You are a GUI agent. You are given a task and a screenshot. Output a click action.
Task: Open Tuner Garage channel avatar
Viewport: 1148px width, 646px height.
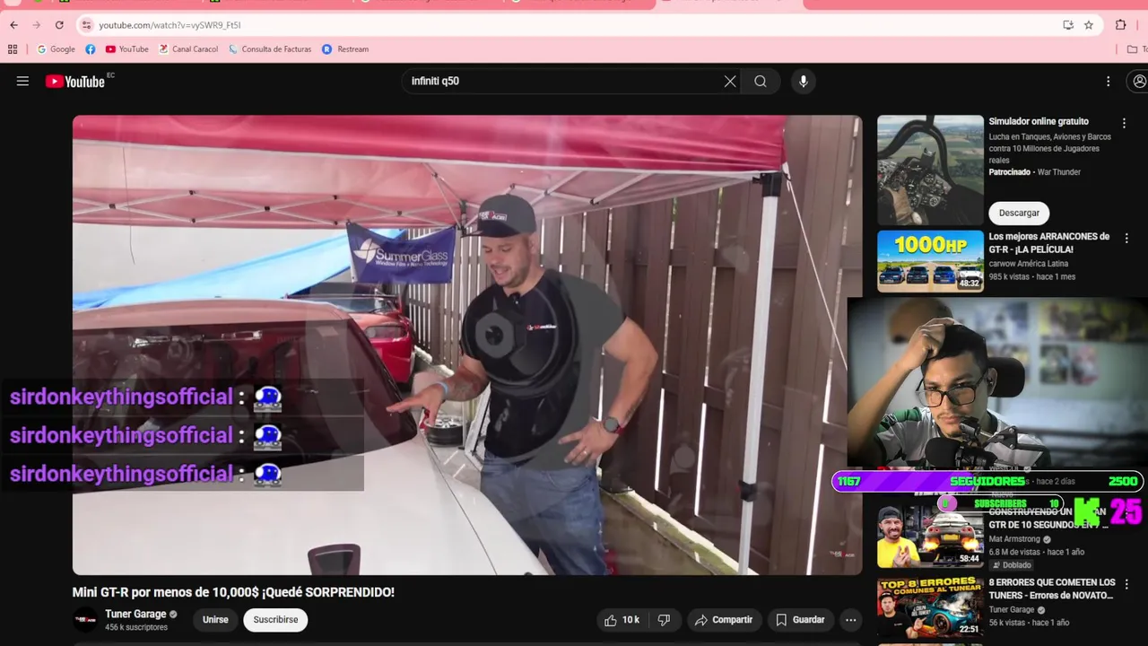click(85, 619)
